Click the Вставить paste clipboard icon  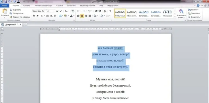[x=5, y=11]
